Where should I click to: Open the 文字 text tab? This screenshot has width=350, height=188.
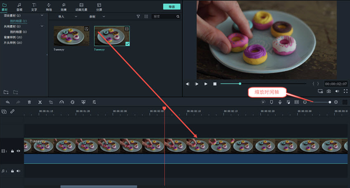tap(34, 7)
